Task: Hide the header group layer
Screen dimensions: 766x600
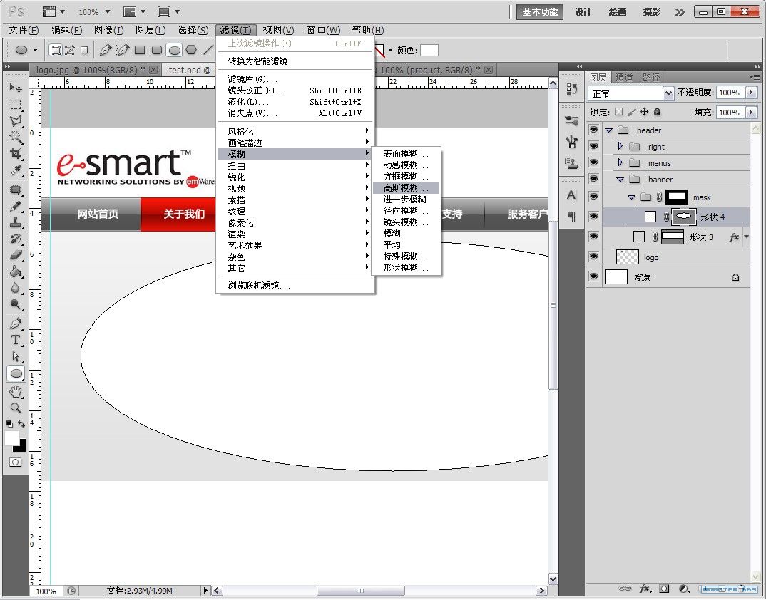Action: [x=593, y=130]
